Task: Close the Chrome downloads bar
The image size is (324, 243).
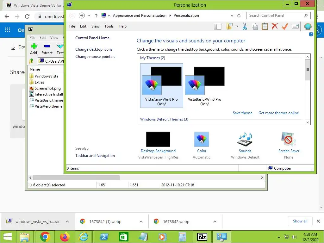Action: tap(318, 221)
